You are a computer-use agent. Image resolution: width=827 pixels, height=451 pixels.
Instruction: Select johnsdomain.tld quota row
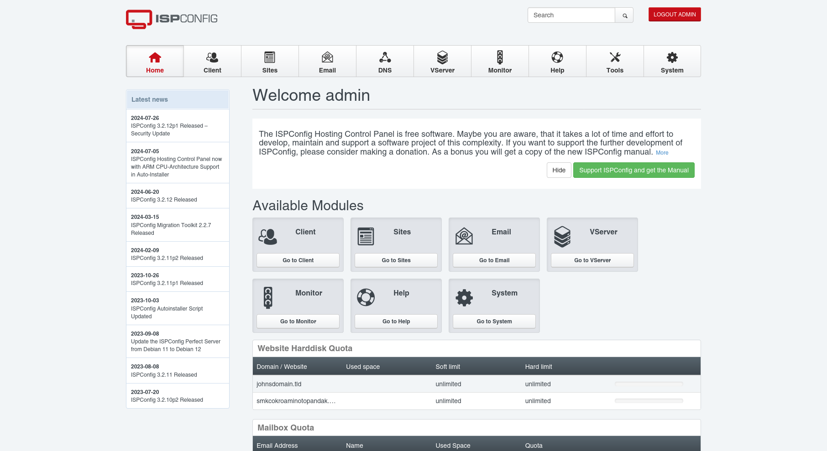[476, 384]
